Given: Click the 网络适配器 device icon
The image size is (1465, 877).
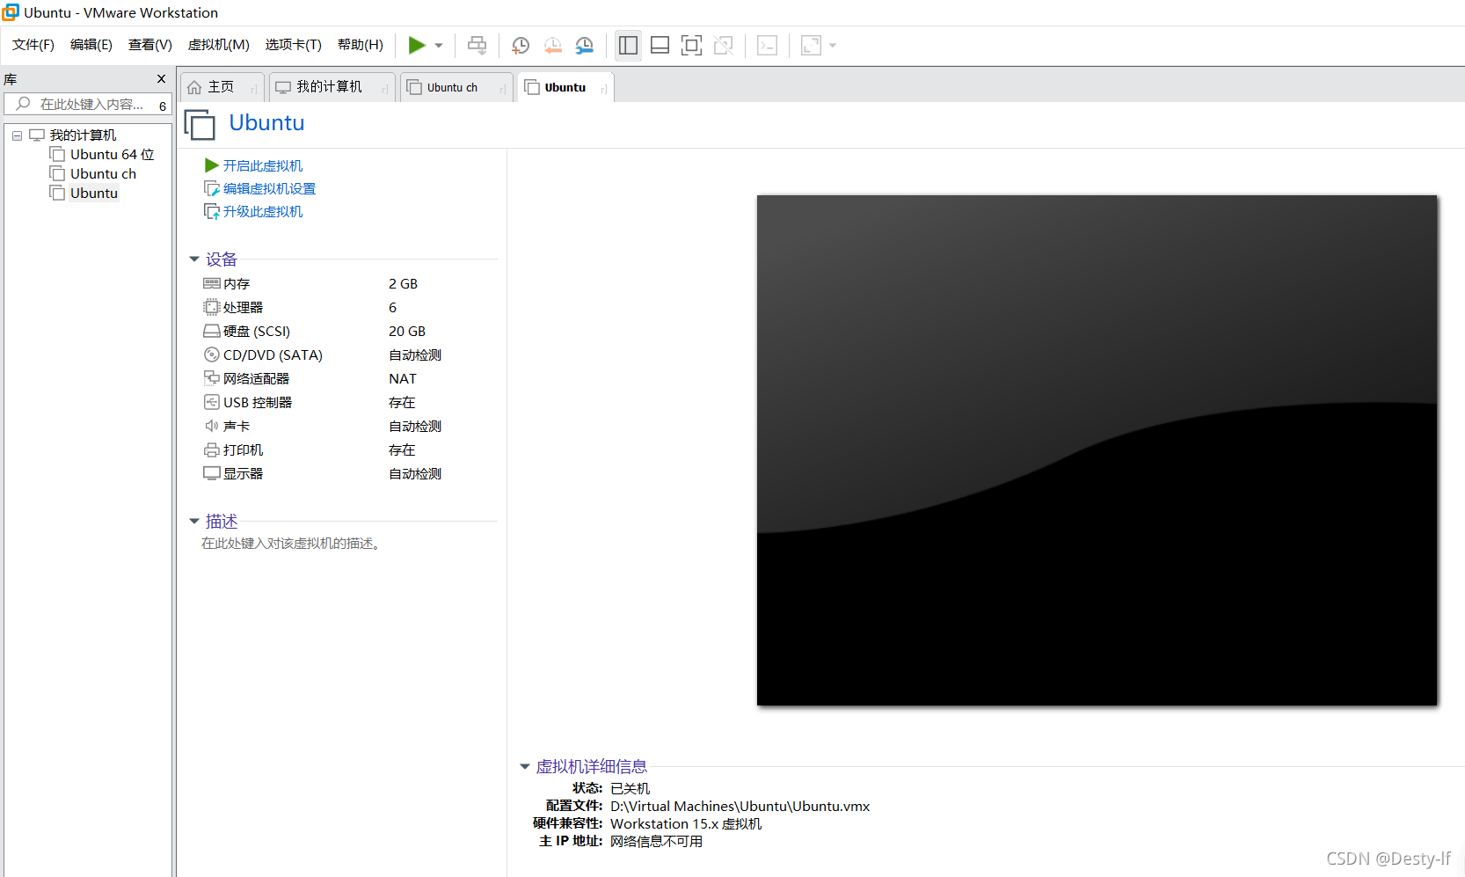Looking at the screenshot, I should 212,378.
